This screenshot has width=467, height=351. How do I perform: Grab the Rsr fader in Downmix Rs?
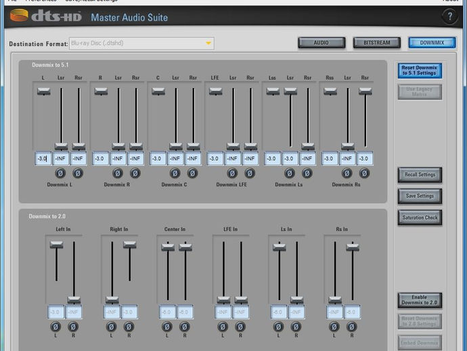click(365, 91)
